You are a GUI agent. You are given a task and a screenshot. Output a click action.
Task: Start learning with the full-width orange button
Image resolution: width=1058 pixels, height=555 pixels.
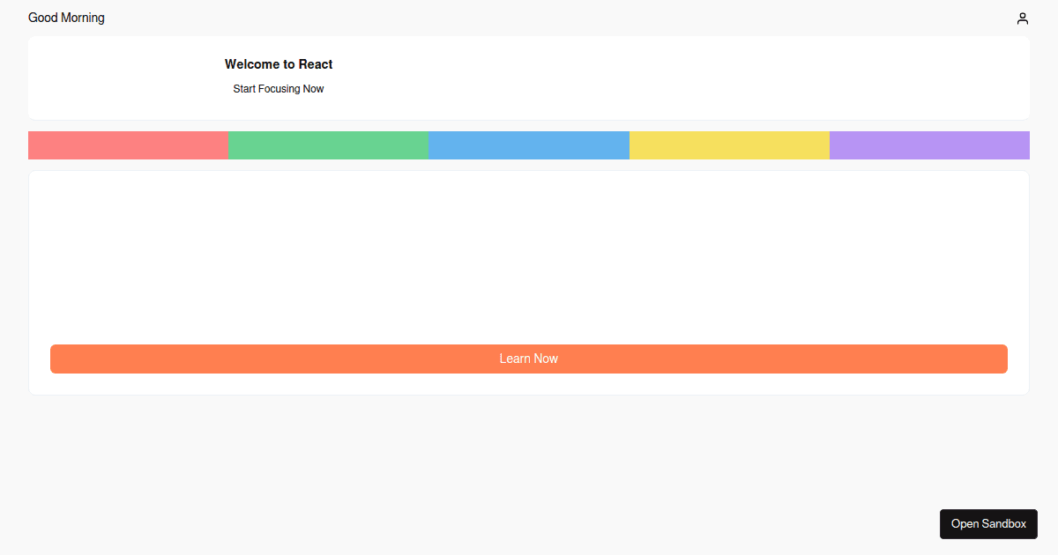(529, 359)
